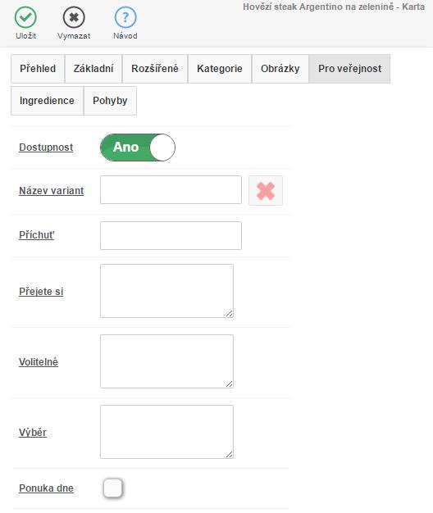Focus the Příchuť input field
Screen dimensions: 433x513
171,235
